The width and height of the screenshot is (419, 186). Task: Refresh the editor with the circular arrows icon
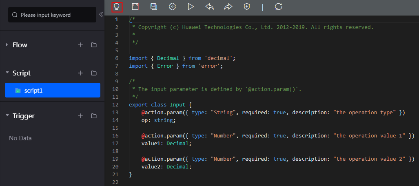pyautogui.click(x=278, y=7)
